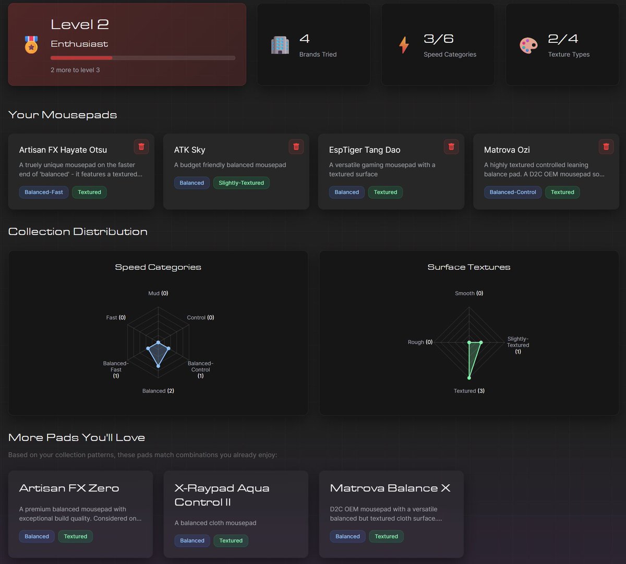Click the Control (0) radar chart label
The width and height of the screenshot is (626, 564).
coord(200,317)
